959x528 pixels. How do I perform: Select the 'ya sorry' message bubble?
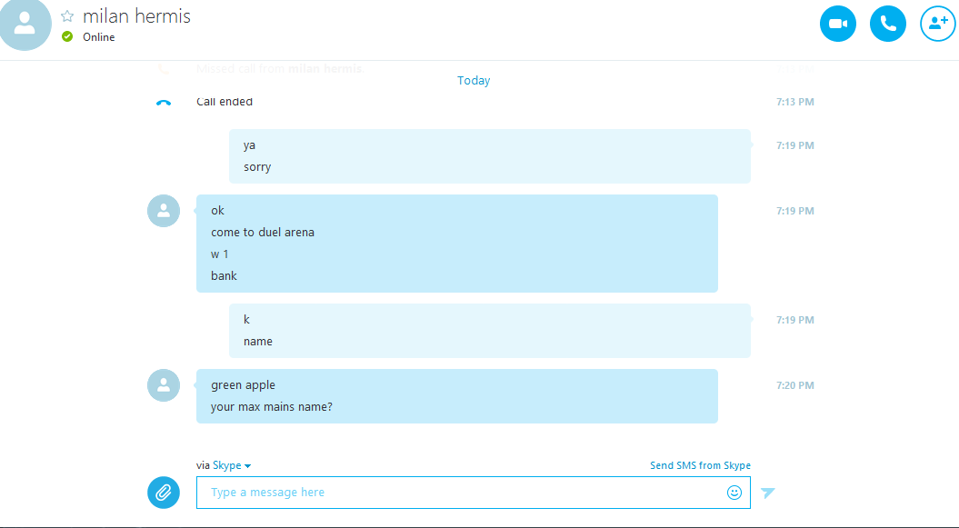tap(490, 155)
